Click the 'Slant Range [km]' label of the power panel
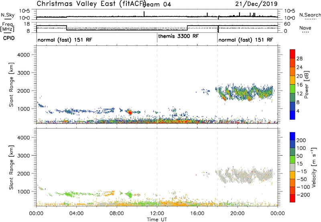The image size is (321, 222). pos(11,85)
